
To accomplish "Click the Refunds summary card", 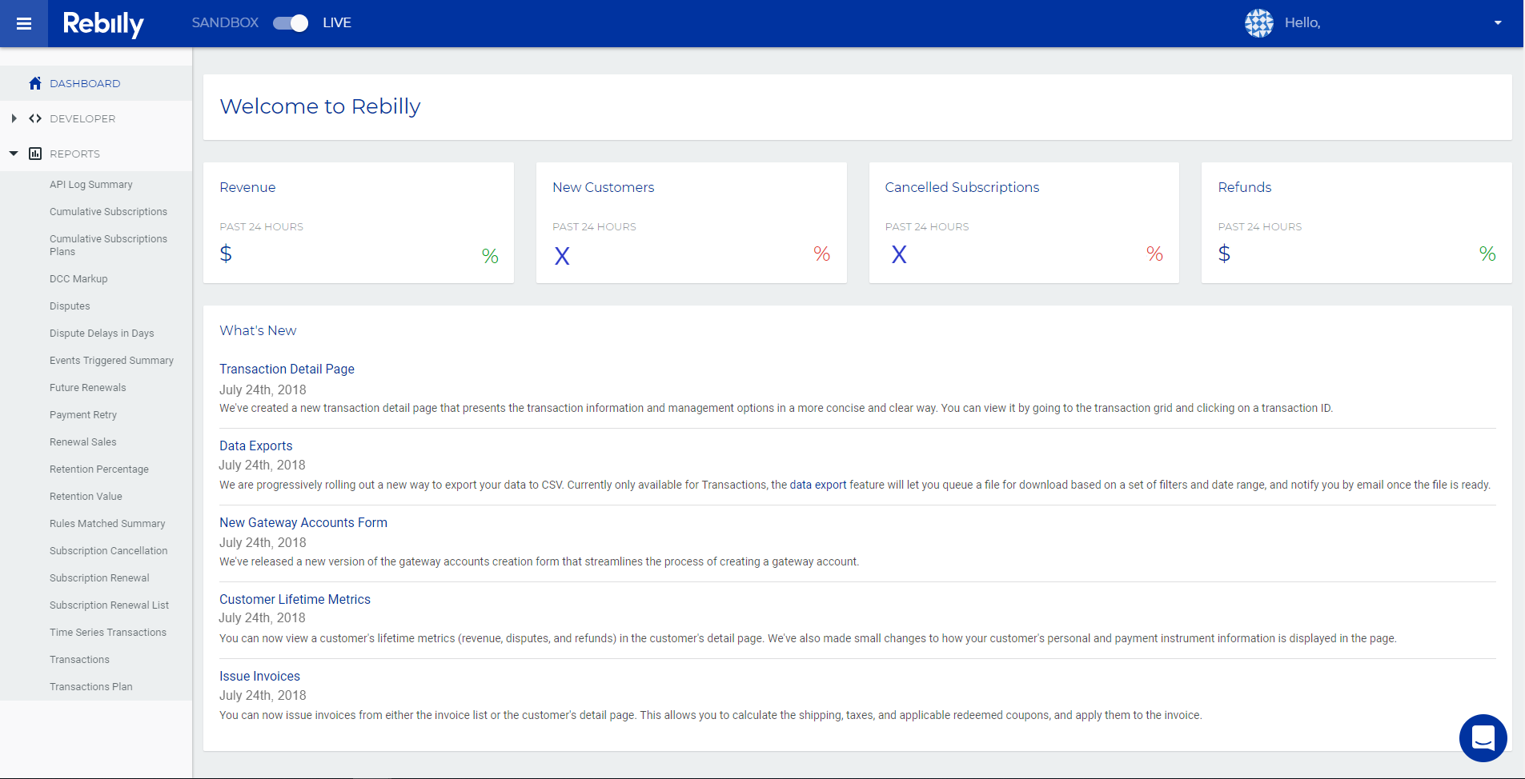I will point(1356,222).
